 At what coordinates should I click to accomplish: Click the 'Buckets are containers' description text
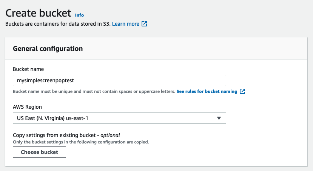click(x=57, y=24)
